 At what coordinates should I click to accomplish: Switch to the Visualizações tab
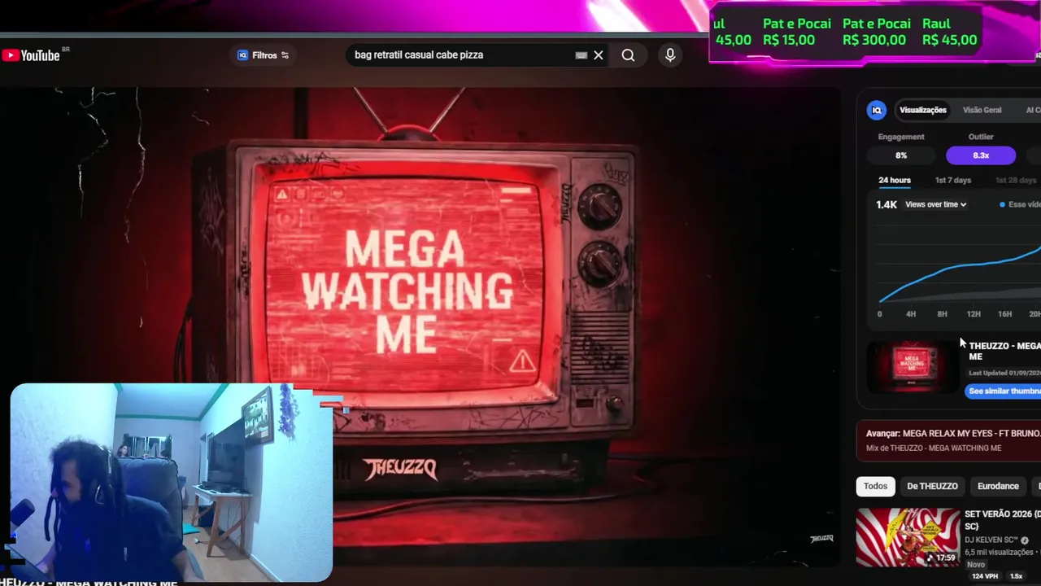pyautogui.click(x=922, y=110)
